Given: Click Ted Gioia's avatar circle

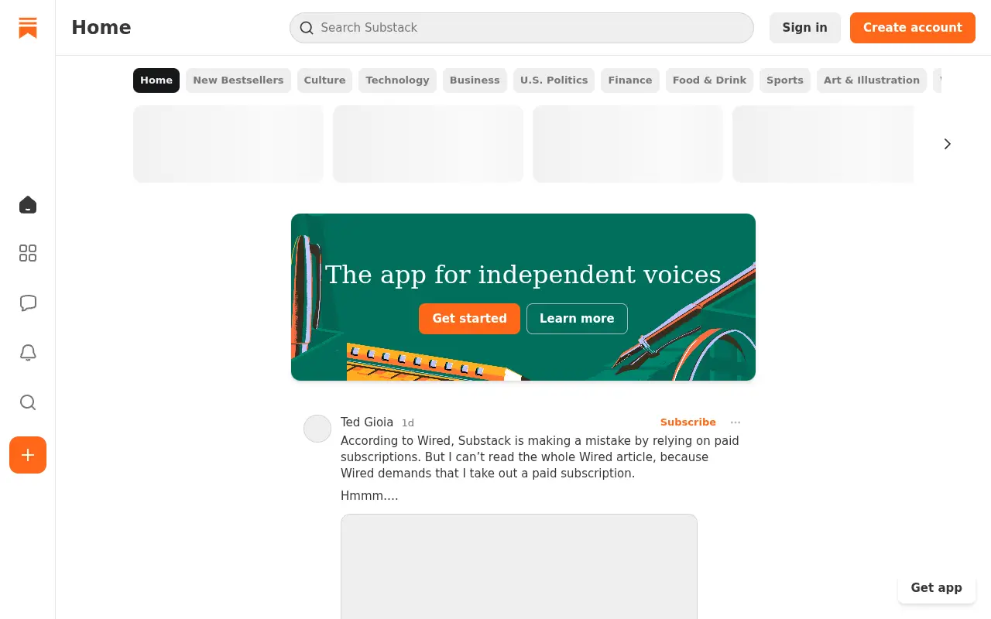Looking at the screenshot, I should point(317,429).
